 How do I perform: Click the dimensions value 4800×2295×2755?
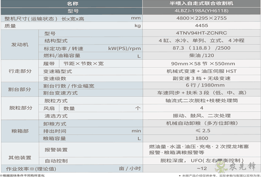coord(202,18)
